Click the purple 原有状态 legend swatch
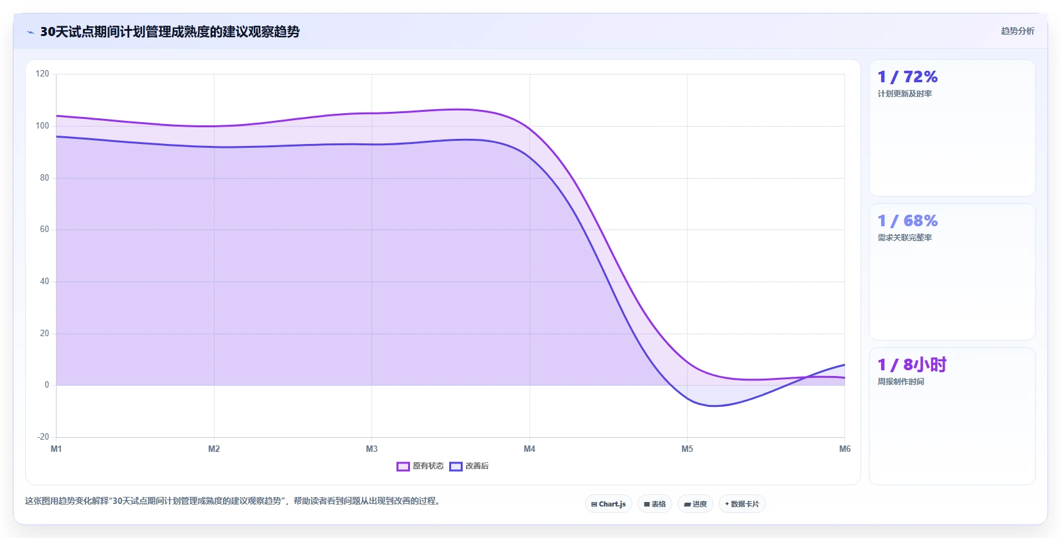Image resolution: width=1061 pixels, height=538 pixels. [x=403, y=467]
